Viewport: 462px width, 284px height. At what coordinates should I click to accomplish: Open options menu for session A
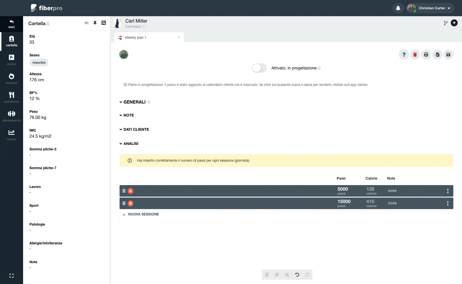pos(448,191)
